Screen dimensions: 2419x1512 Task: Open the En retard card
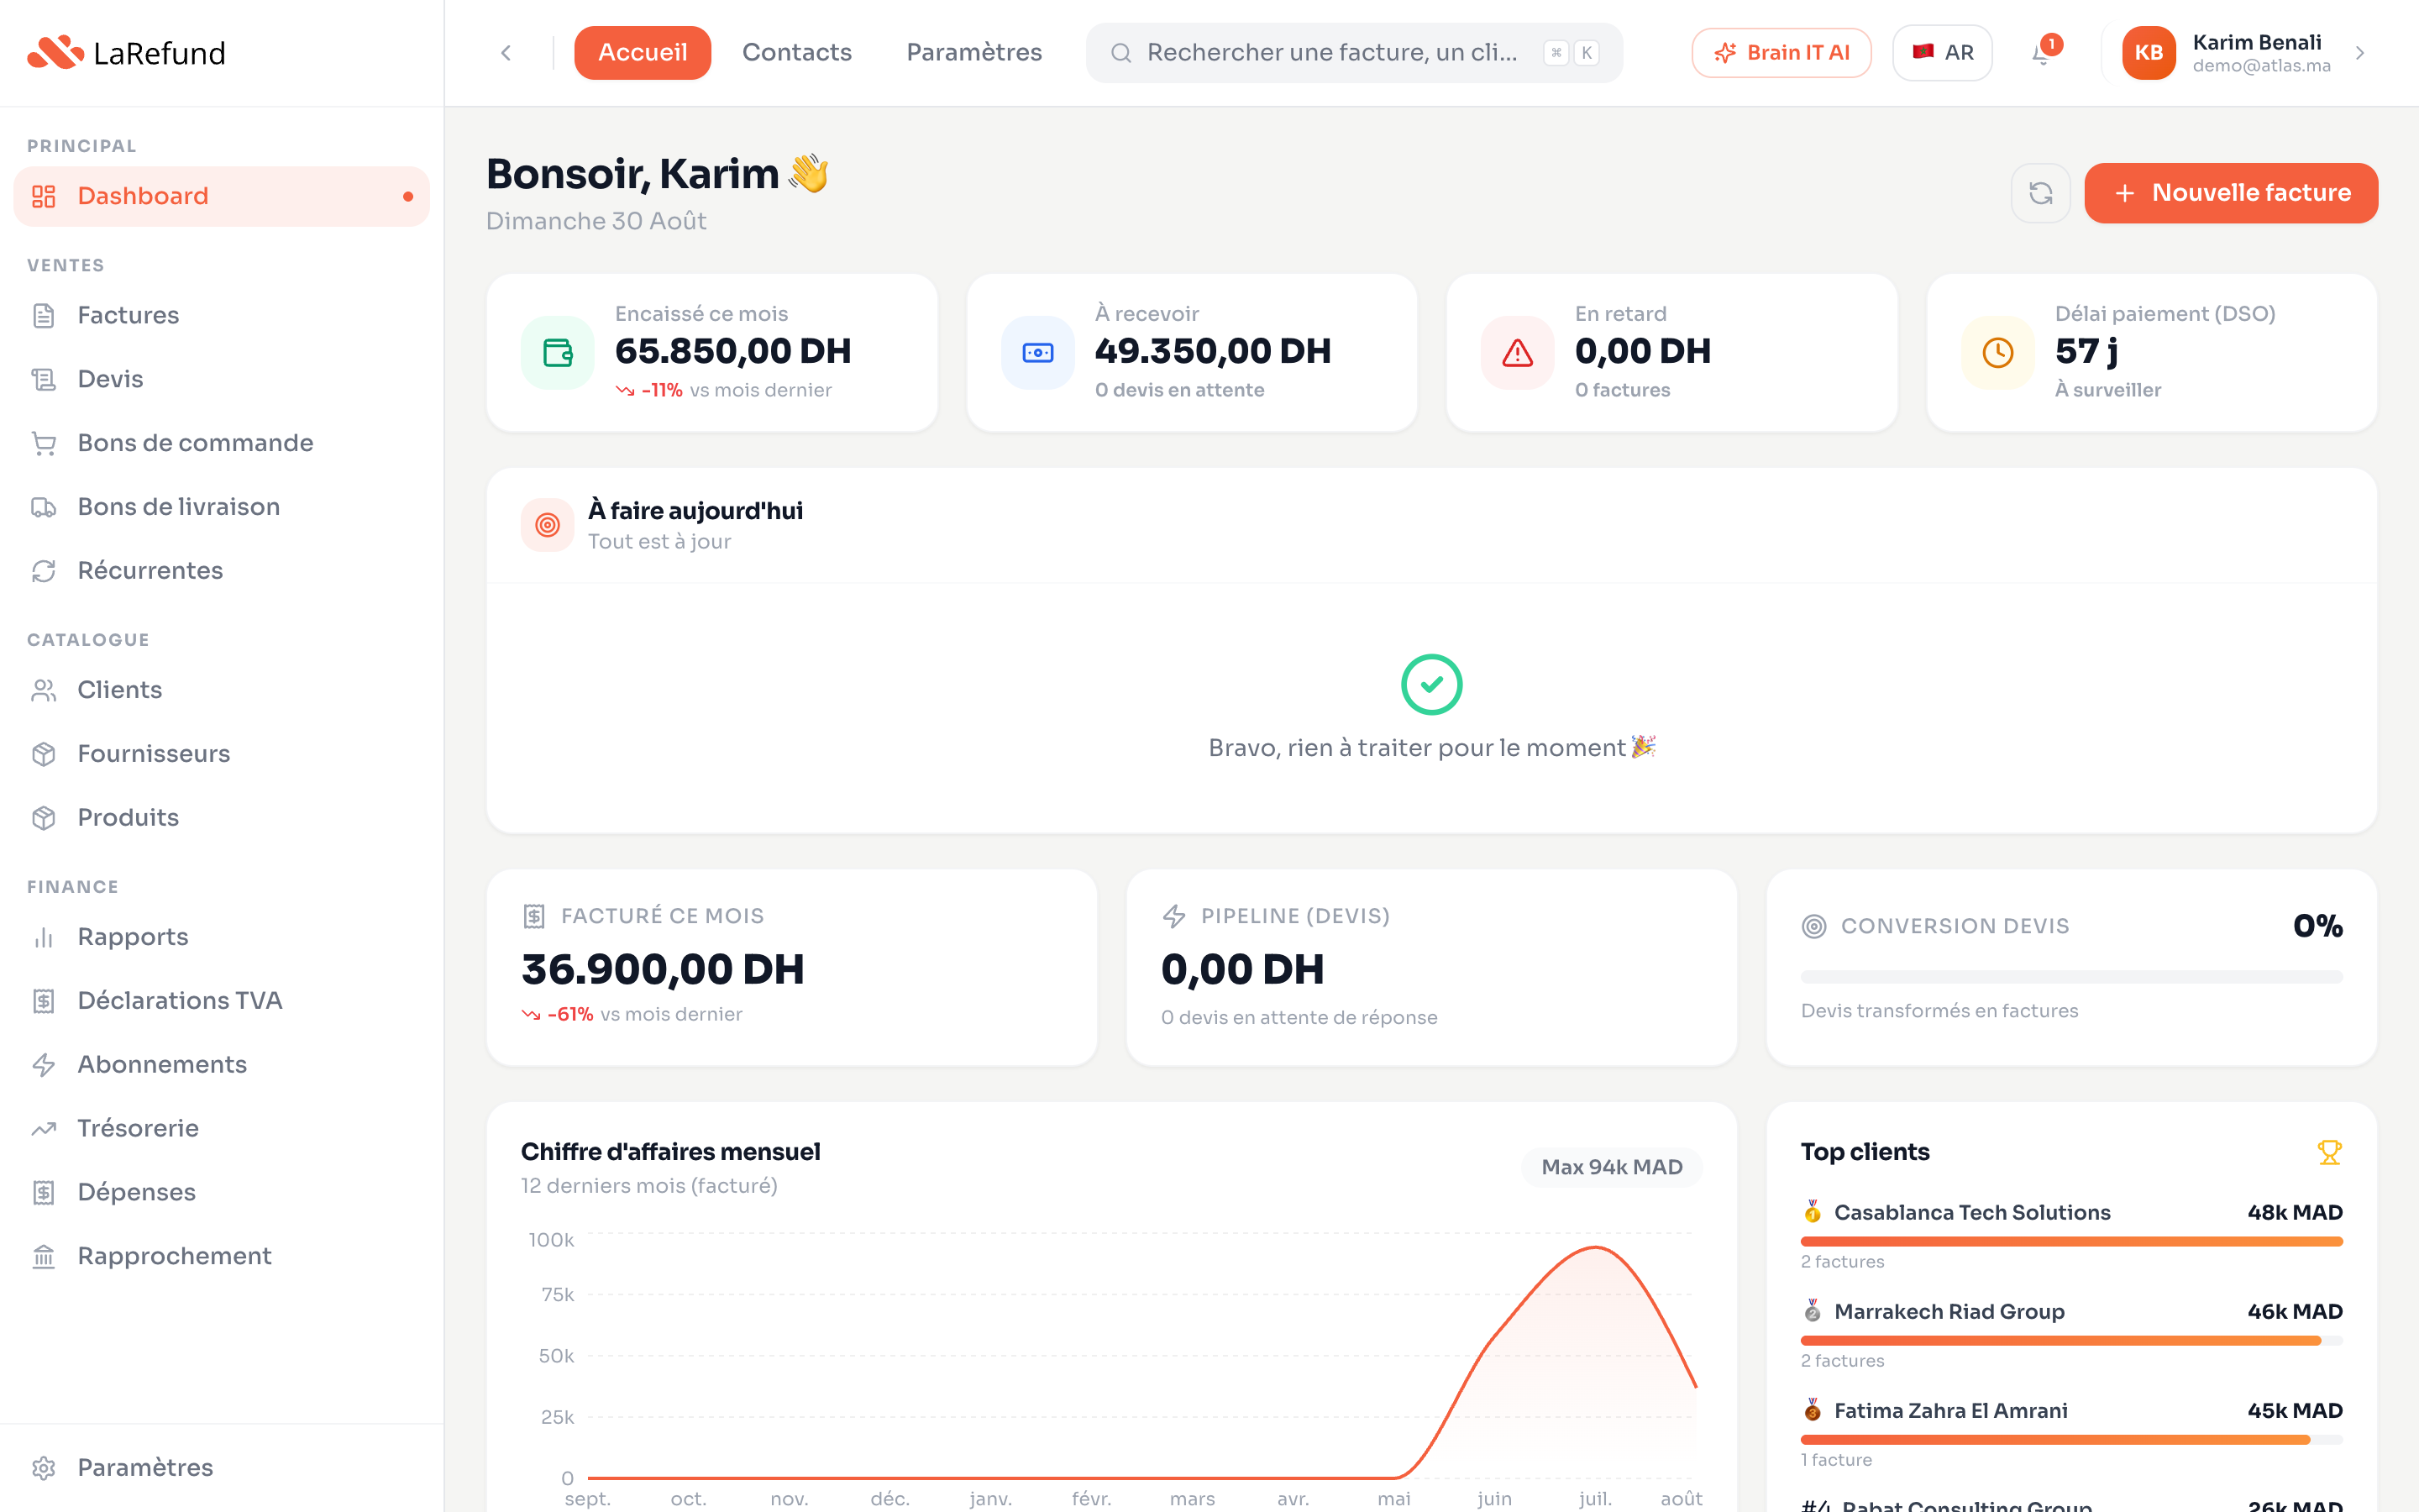pos(1671,353)
